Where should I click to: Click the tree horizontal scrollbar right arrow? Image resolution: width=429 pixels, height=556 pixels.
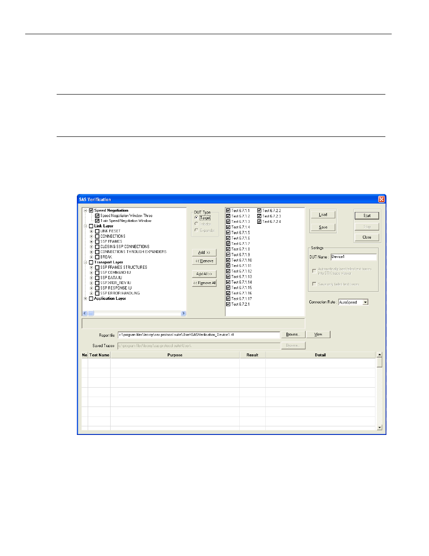(x=183, y=313)
